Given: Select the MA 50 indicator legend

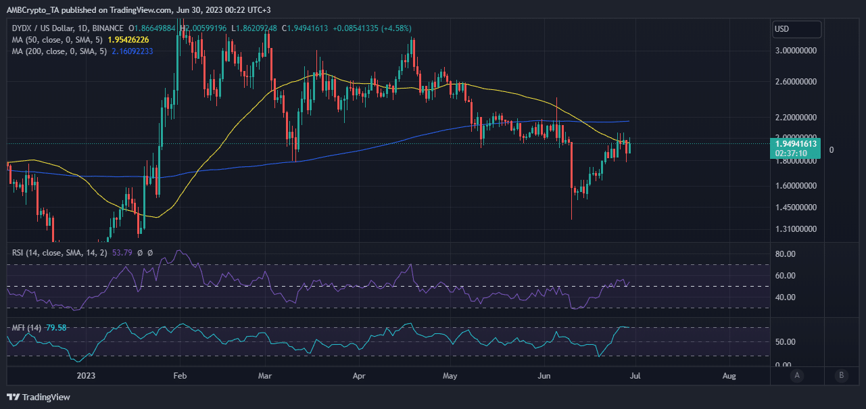Looking at the screenshot, I should (57, 40).
